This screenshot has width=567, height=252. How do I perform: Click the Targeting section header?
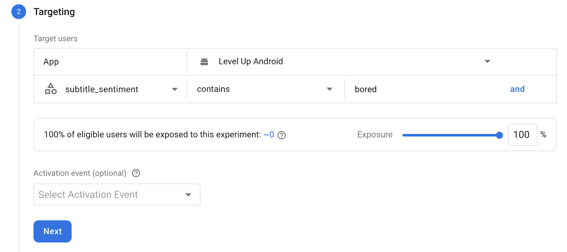tap(54, 11)
